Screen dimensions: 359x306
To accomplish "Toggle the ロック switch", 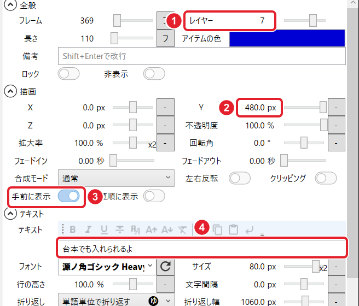I will (68, 74).
